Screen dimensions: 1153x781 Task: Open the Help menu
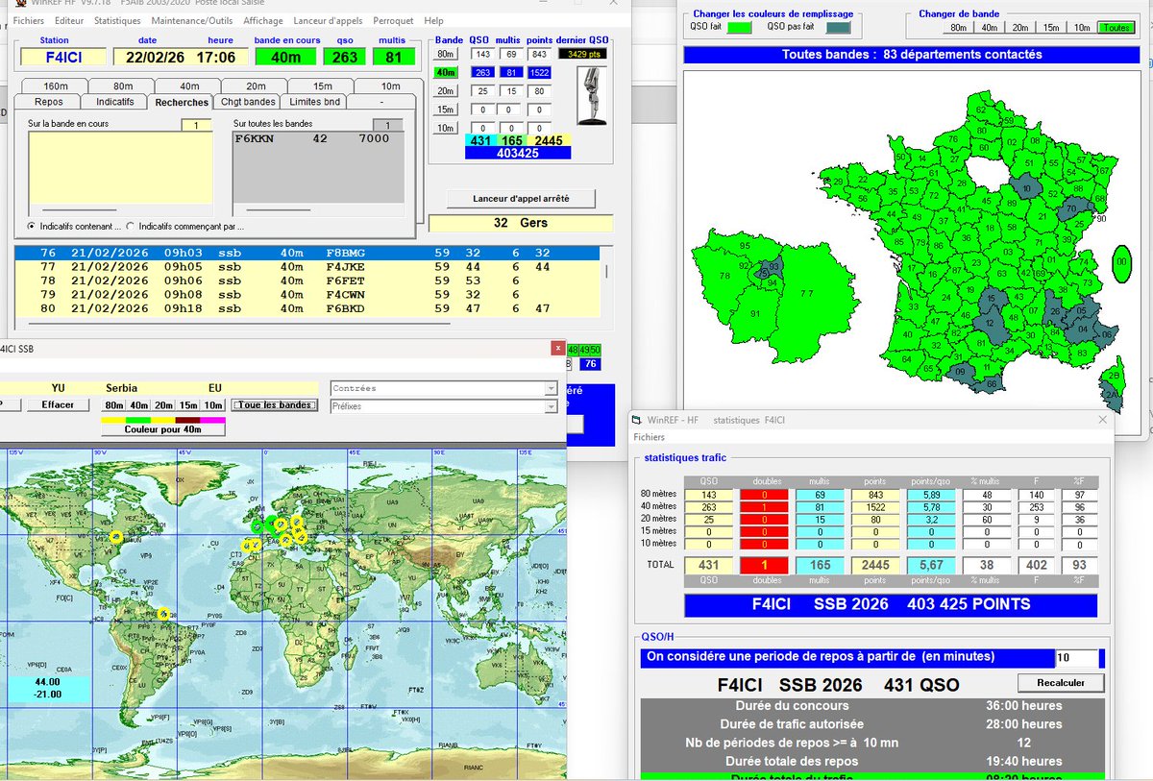pyautogui.click(x=433, y=20)
